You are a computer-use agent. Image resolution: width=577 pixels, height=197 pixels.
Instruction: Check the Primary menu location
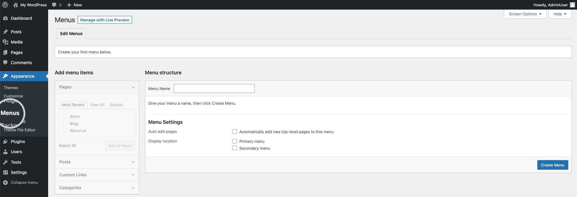tap(235, 141)
